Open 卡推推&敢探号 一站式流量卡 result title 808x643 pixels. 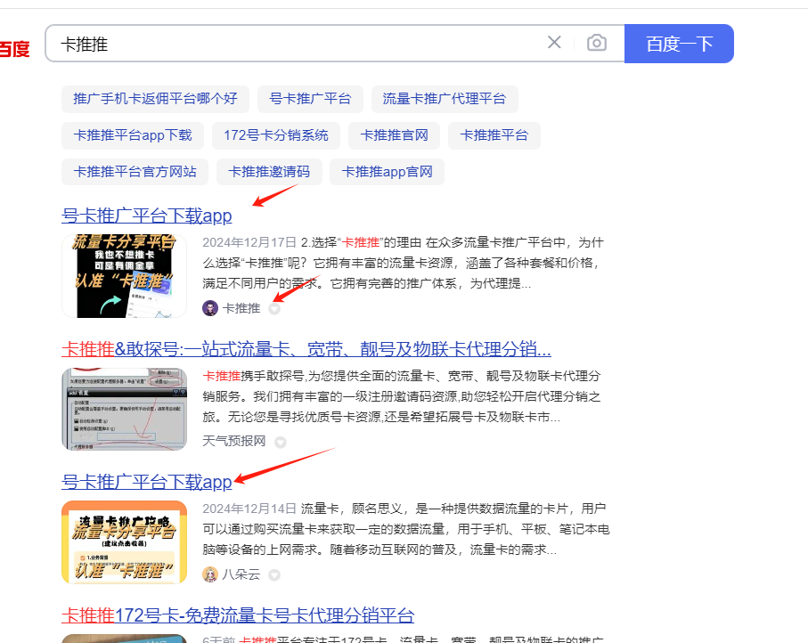[306, 349]
